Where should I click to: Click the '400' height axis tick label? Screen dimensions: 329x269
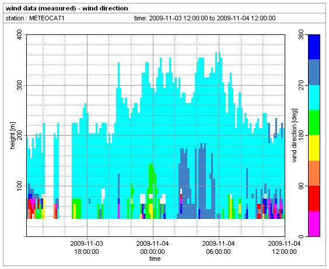19,35
